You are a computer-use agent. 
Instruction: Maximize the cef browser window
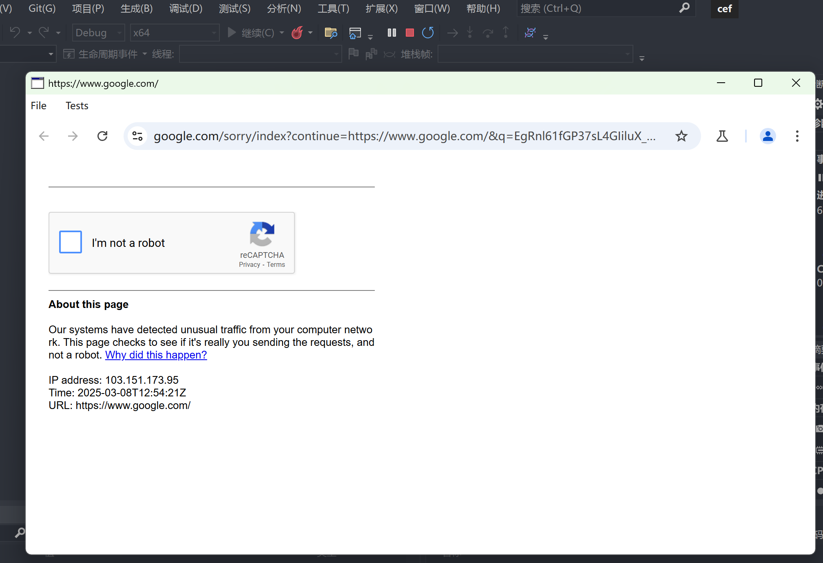coord(758,83)
